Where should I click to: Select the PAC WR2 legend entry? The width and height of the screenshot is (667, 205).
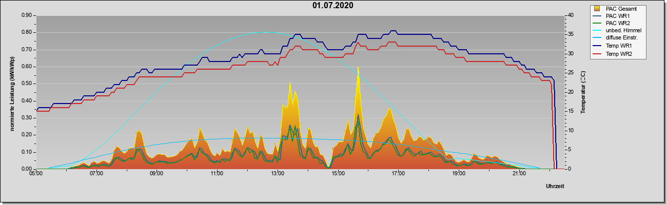coord(616,23)
